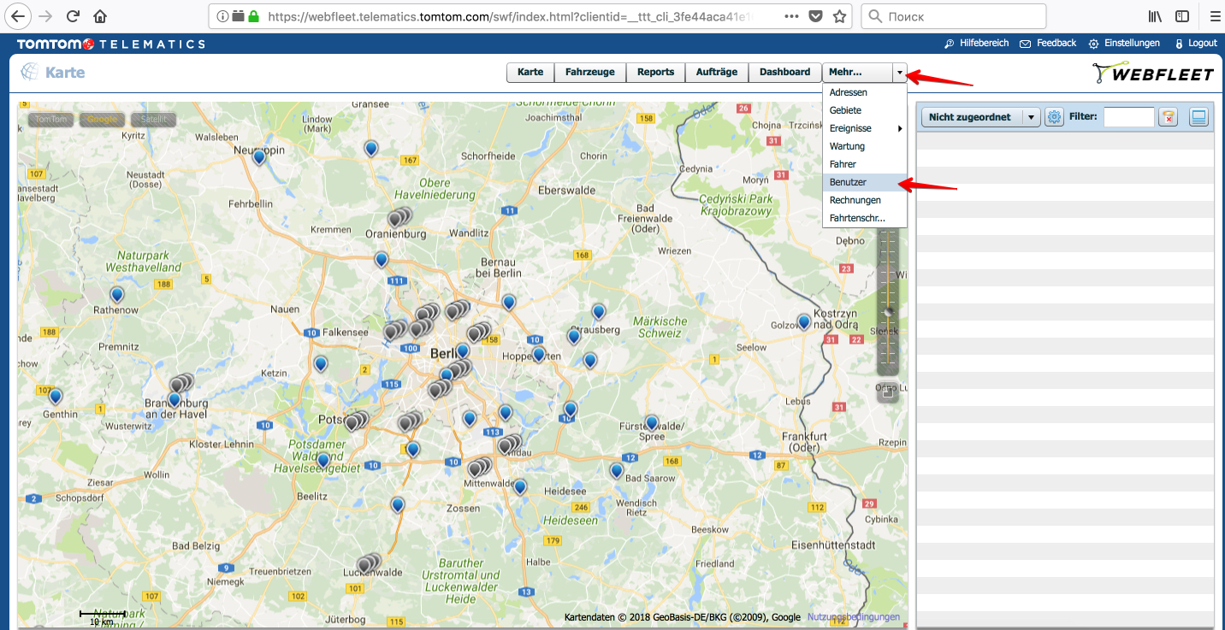The width and height of the screenshot is (1225, 630).
Task: Click the Logout link
Action: pyautogui.click(x=1196, y=43)
